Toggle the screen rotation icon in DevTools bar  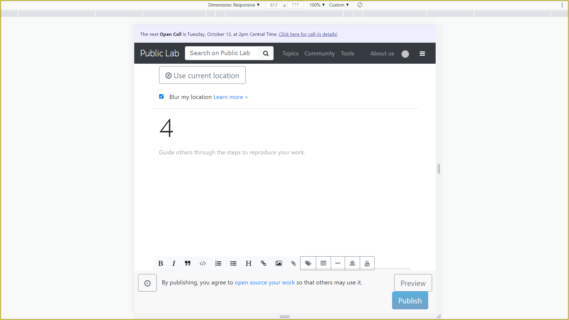tap(359, 5)
